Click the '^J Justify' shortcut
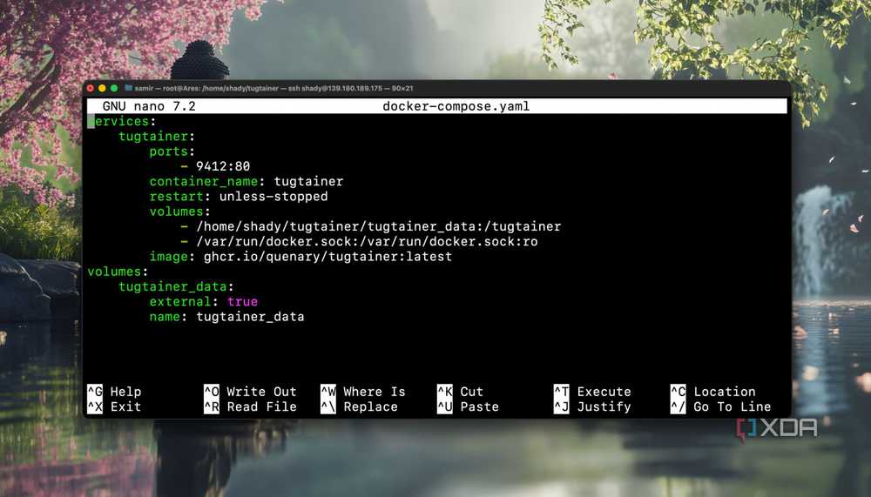871x497 pixels. pos(592,406)
